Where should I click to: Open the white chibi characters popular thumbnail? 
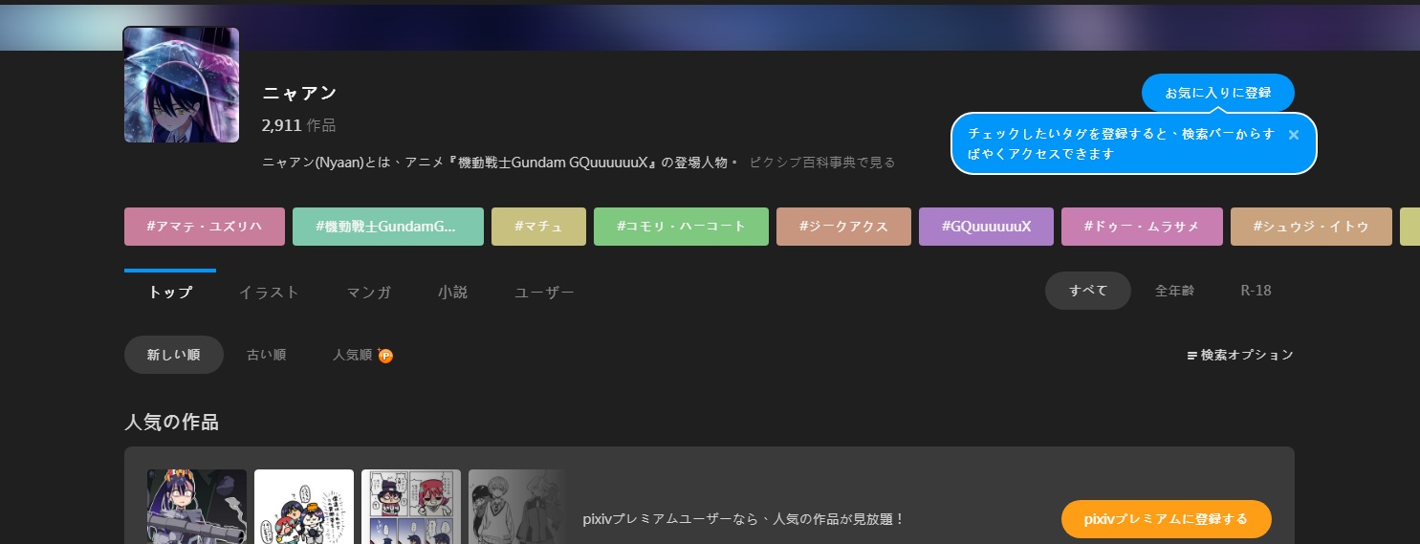point(304,507)
